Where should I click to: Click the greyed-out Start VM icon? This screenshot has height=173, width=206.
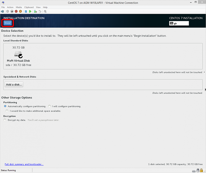click(x=8, y=12)
